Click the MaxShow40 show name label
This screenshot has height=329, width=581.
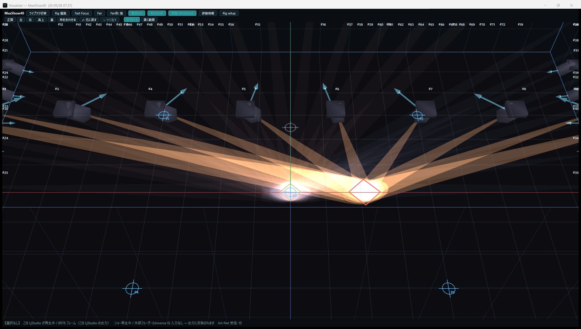pyautogui.click(x=14, y=13)
